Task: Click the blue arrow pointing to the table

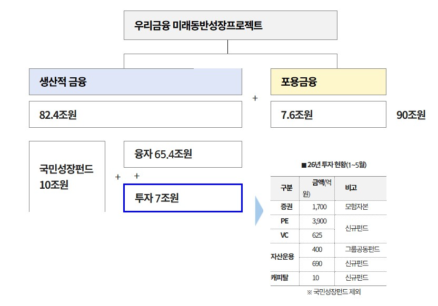Action: [259, 211]
